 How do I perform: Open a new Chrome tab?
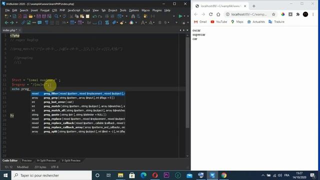(x=254, y=6)
